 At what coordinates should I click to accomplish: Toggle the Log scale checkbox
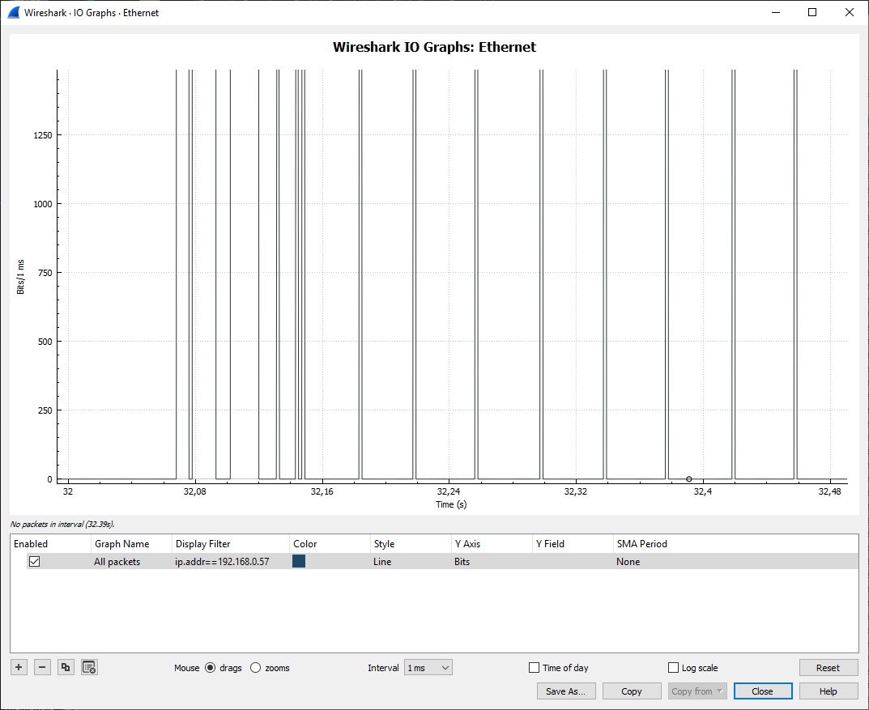(x=673, y=668)
